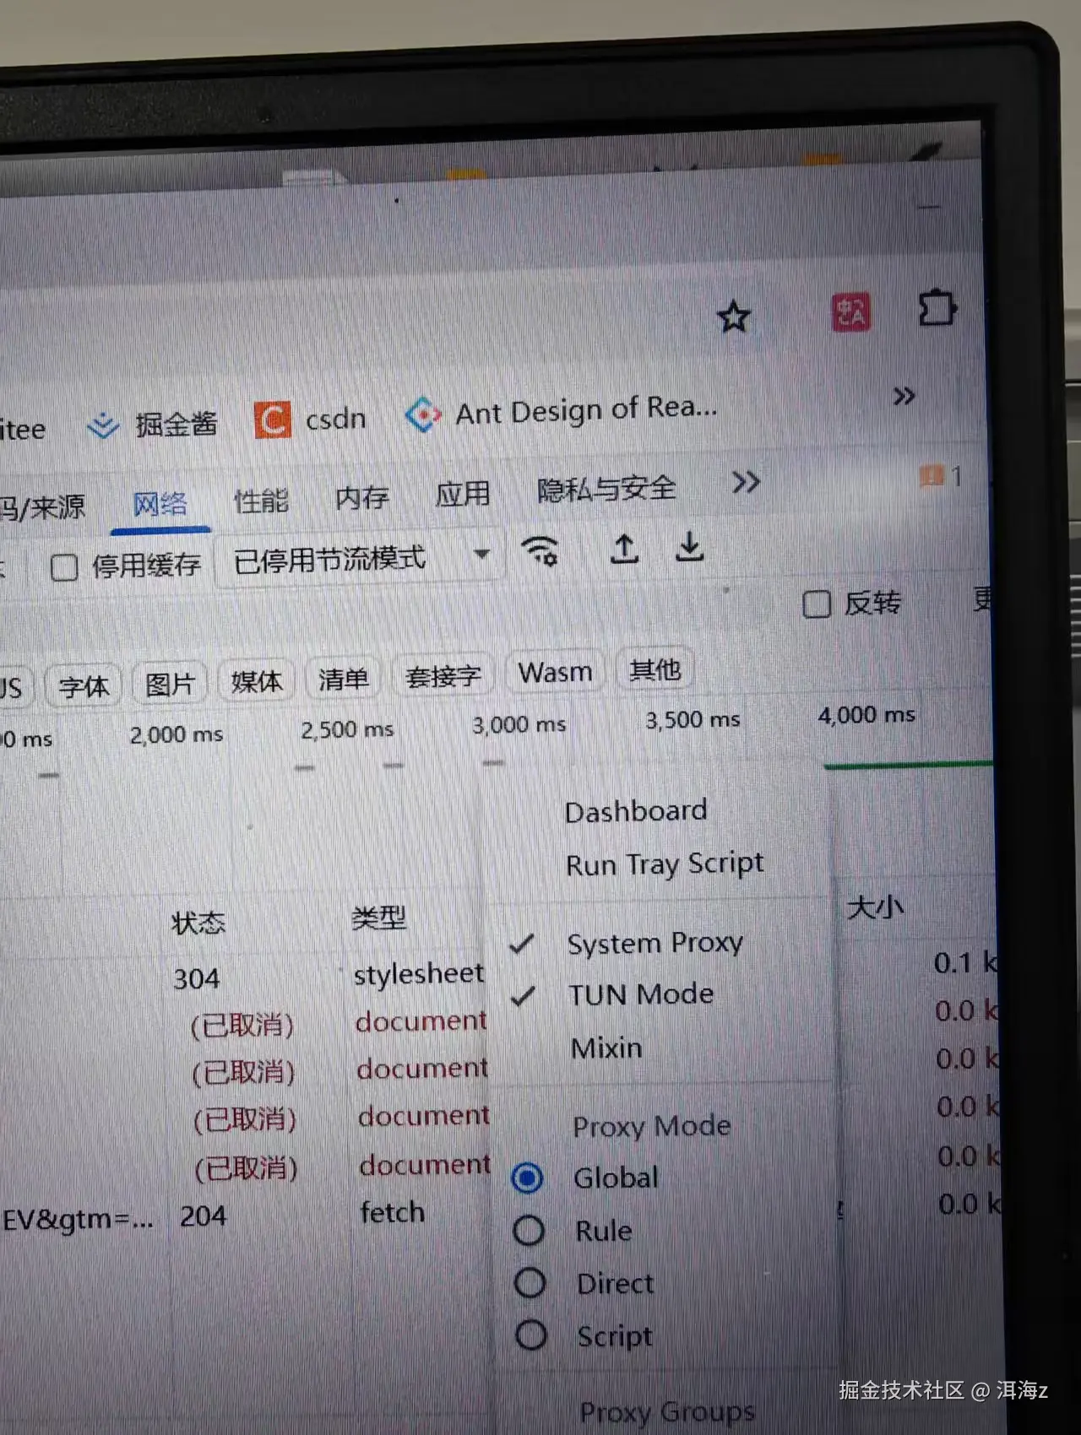Viewport: 1081px width, 1435px height.
Task: Filter requests by 清单 type
Action: [344, 678]
